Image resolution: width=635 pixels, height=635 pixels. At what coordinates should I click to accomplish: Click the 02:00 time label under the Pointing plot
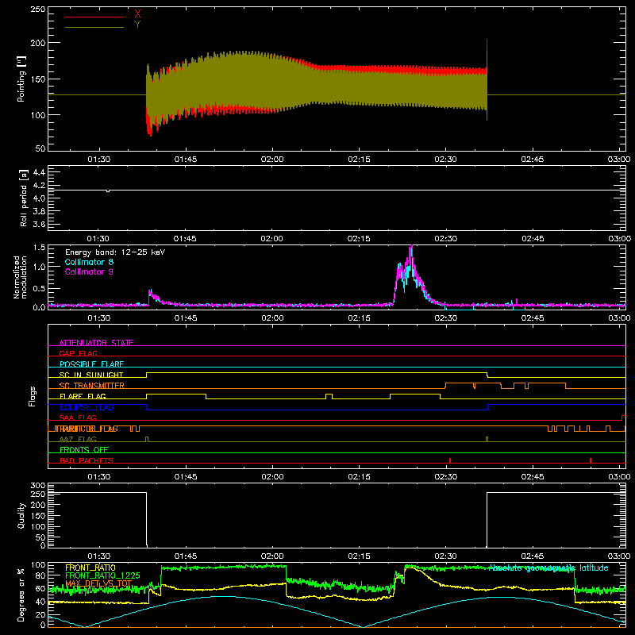pyautogui.click(x=272, y=160)
